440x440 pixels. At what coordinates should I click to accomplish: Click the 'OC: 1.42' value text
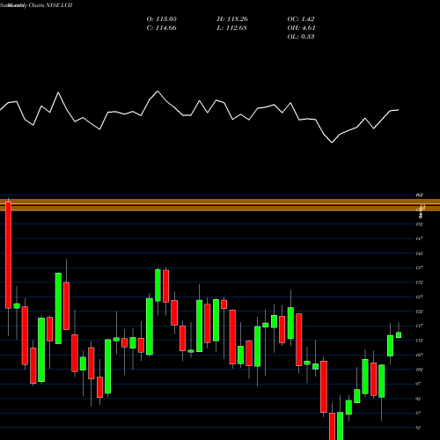click(x=301, y=19)
